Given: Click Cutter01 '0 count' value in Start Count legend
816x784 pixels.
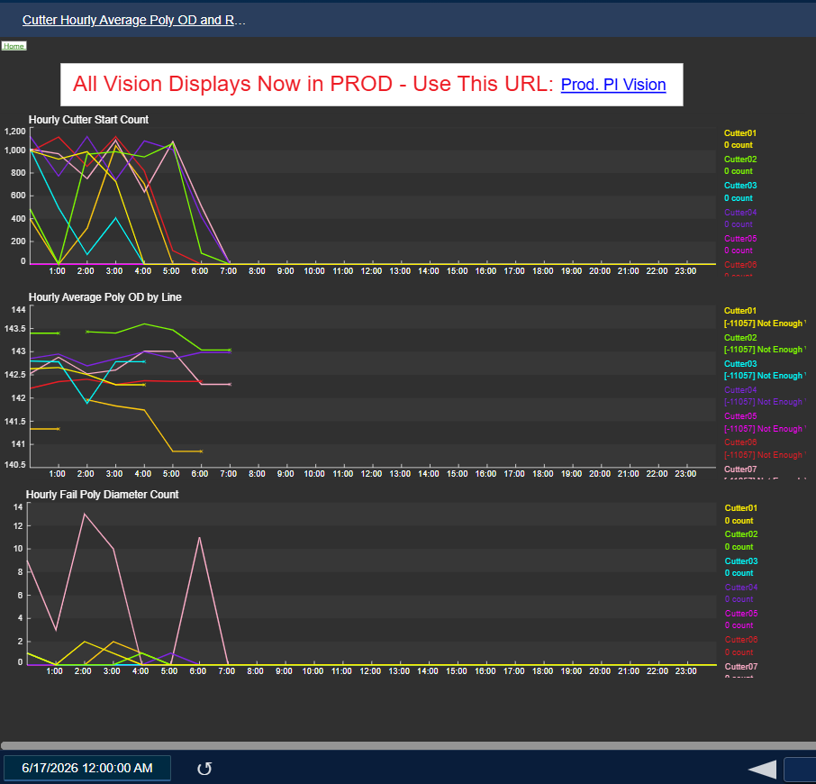Looking at the screenshot, I should click(738, 145).
